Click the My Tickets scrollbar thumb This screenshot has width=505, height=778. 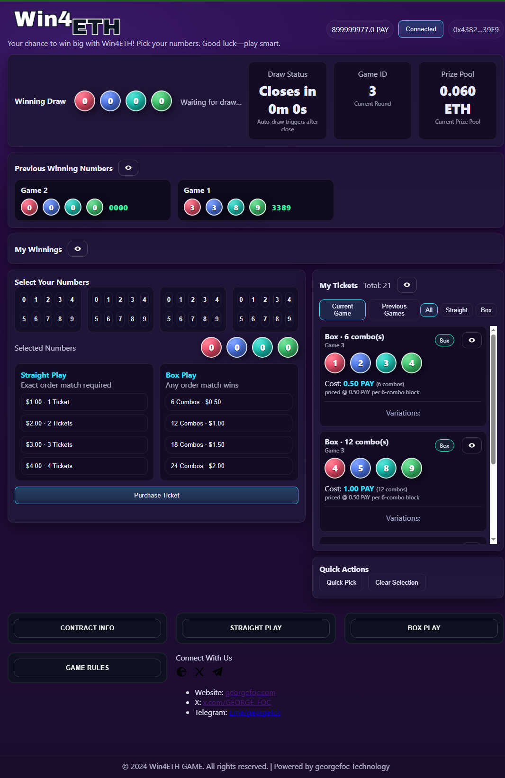493,399
